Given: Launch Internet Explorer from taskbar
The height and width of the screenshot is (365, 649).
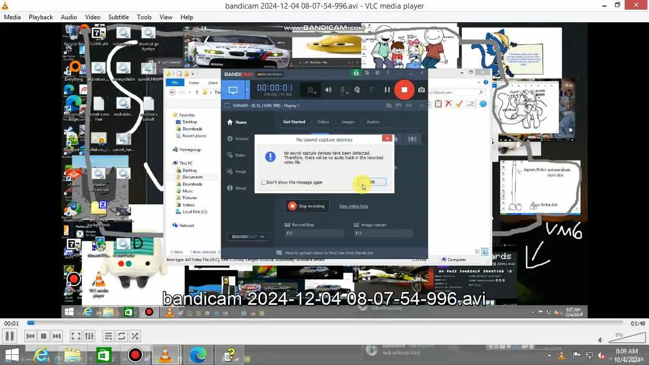Looking at the screenshot, I should point(41,355).
